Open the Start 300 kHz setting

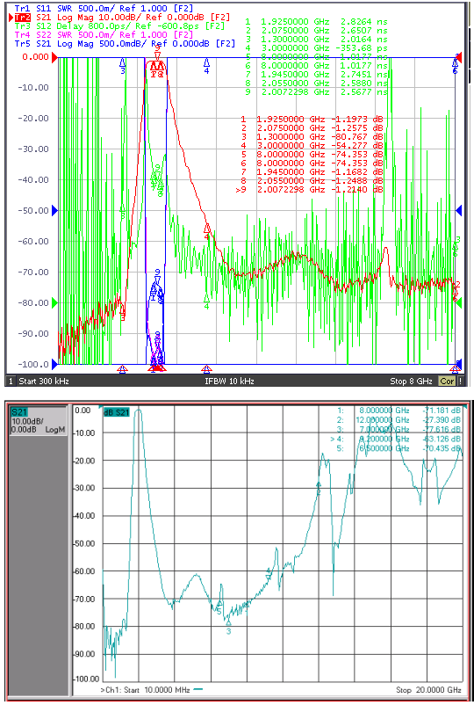[44, 382]
